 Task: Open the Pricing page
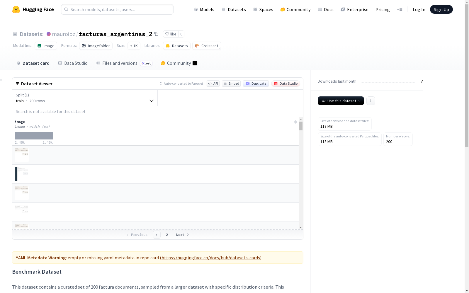(383, 9)
